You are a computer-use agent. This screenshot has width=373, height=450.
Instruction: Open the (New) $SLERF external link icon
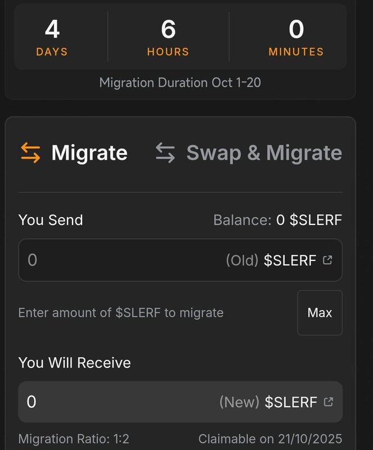[329, 402]
